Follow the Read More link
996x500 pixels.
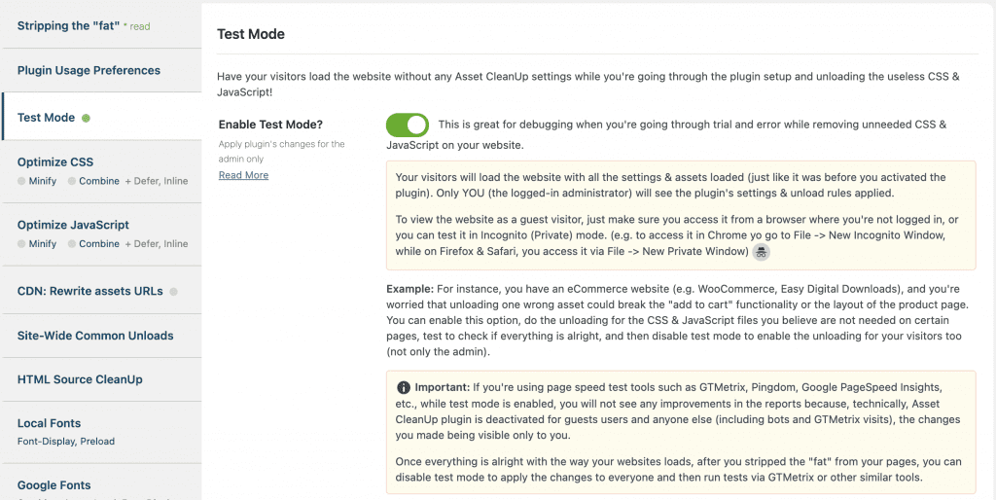243,175
